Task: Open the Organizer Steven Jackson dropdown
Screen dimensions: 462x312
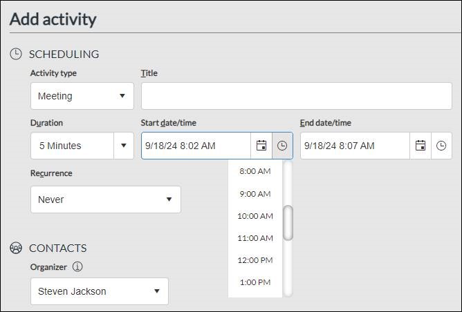Action: coord(100,291)
